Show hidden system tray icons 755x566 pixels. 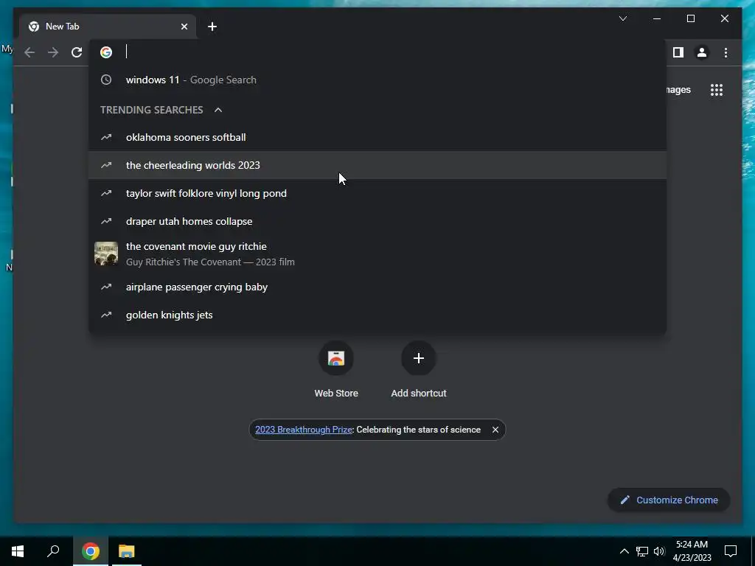click(624, 551)
